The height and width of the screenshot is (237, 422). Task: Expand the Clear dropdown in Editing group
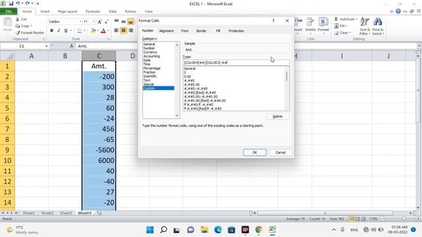tap(349, 33)
